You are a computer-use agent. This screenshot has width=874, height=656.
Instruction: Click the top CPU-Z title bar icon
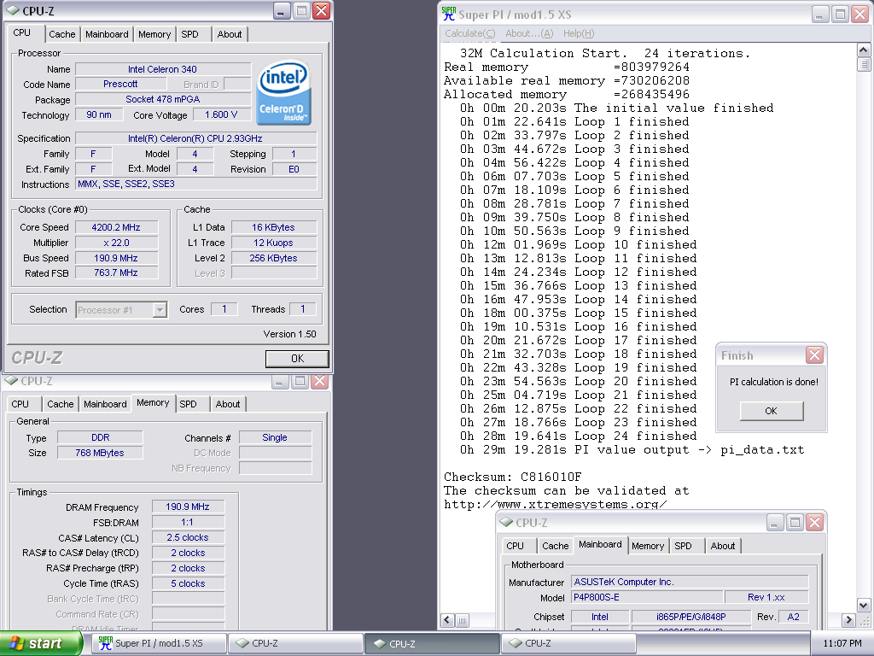click(13, 10)
